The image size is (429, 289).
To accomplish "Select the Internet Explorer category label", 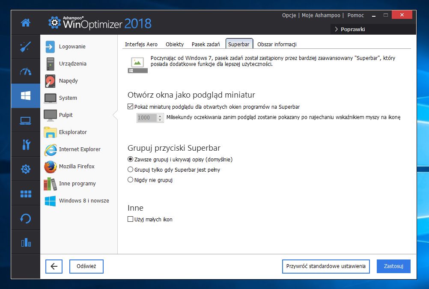I will [80, 149].
